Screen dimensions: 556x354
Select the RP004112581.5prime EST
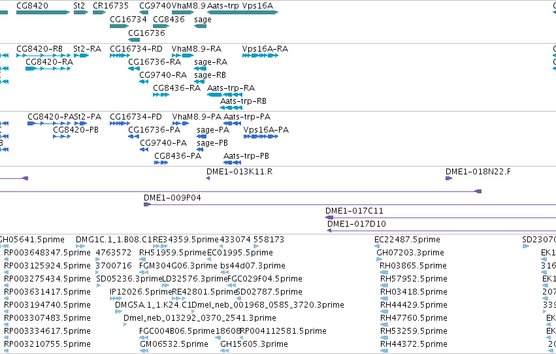click(242, 338)
